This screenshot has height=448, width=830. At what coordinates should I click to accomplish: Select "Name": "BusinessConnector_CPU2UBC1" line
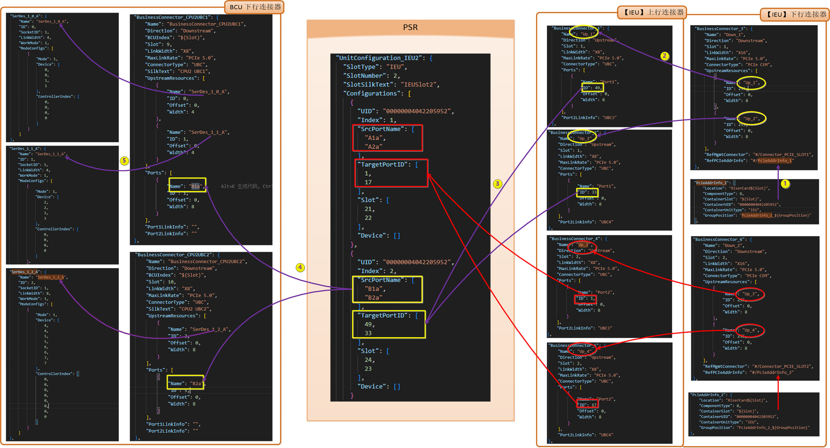pyautogui.click(x=196, y=24)
